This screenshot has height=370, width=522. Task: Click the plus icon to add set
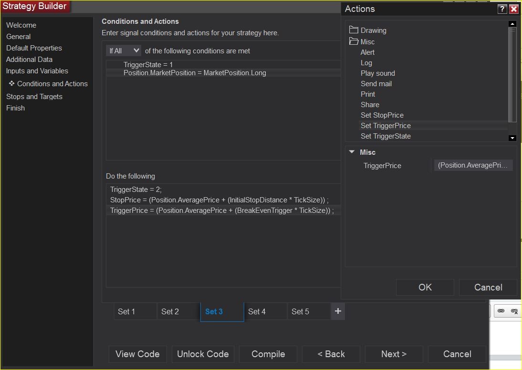coord(338,311)
